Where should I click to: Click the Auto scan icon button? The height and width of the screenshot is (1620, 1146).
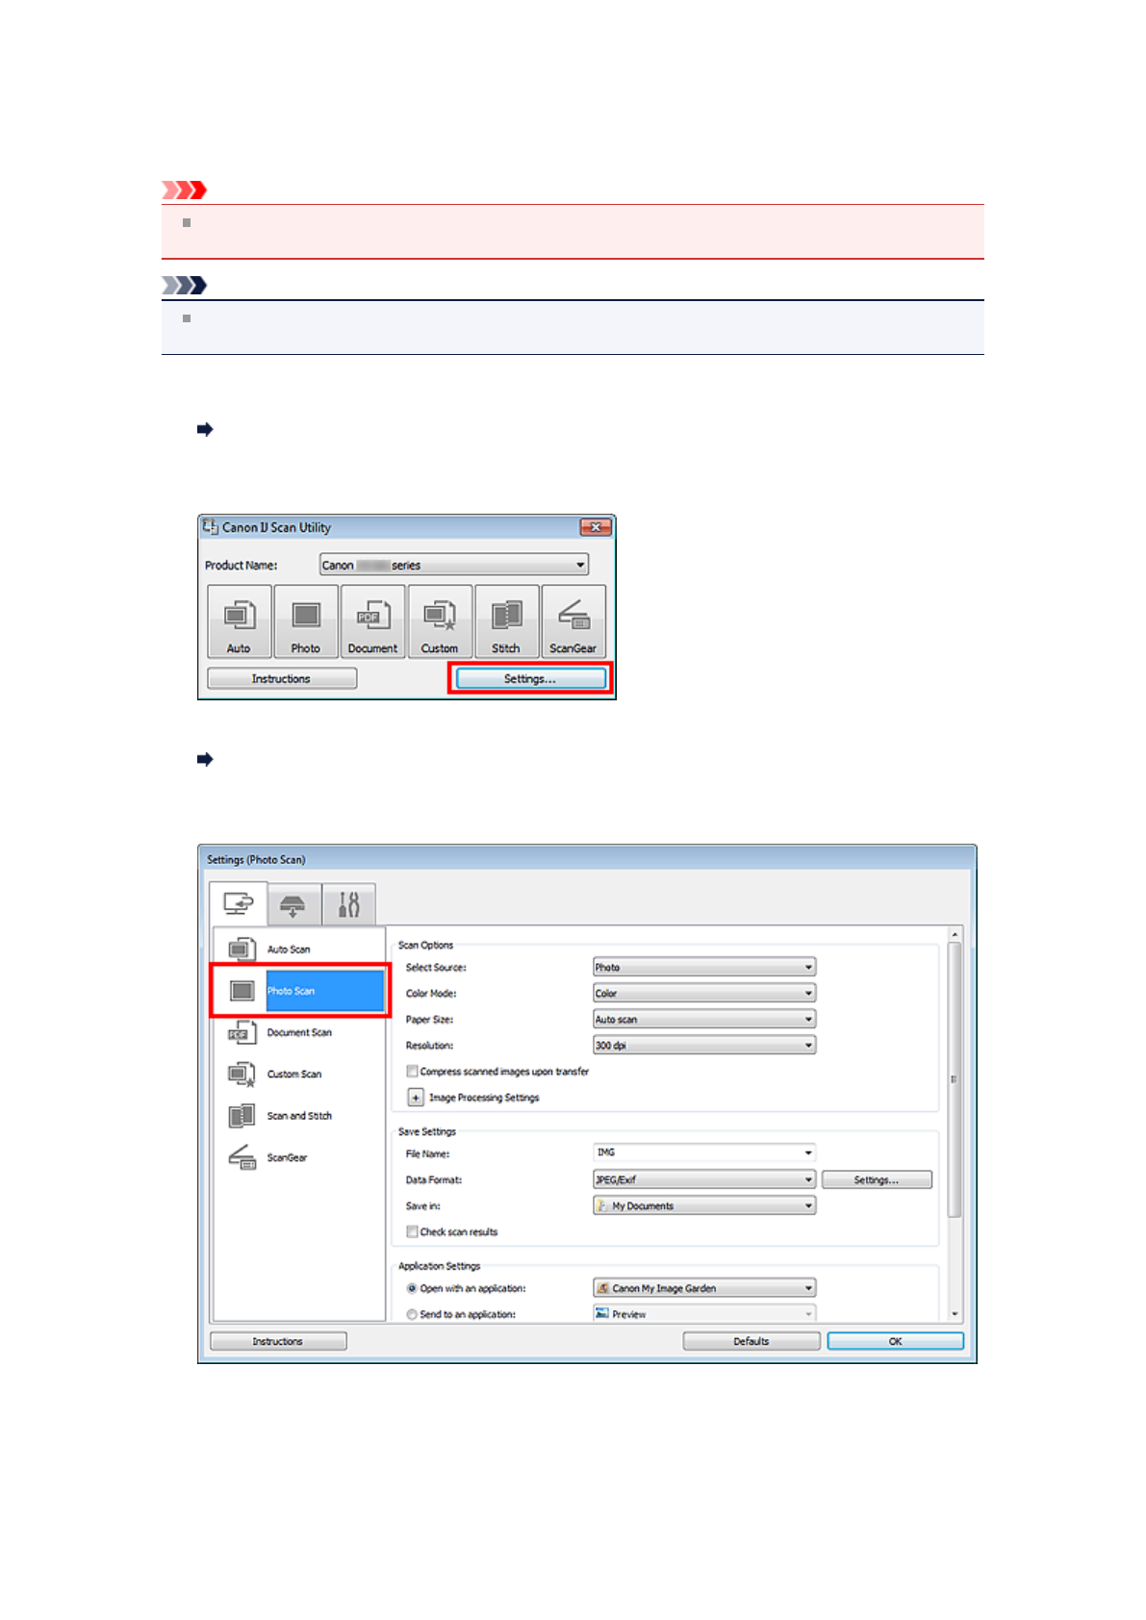pyautogui.click(x=239, y=621)
